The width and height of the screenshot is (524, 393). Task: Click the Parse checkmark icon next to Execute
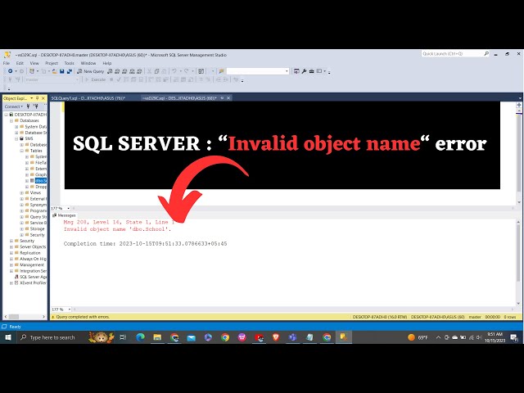118,79
